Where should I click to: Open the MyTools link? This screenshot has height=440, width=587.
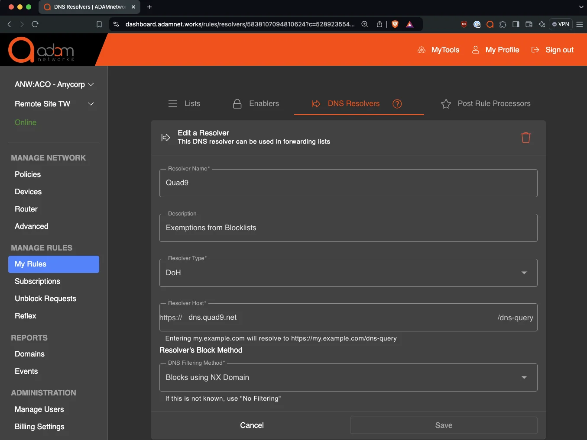tap(438, 50)
